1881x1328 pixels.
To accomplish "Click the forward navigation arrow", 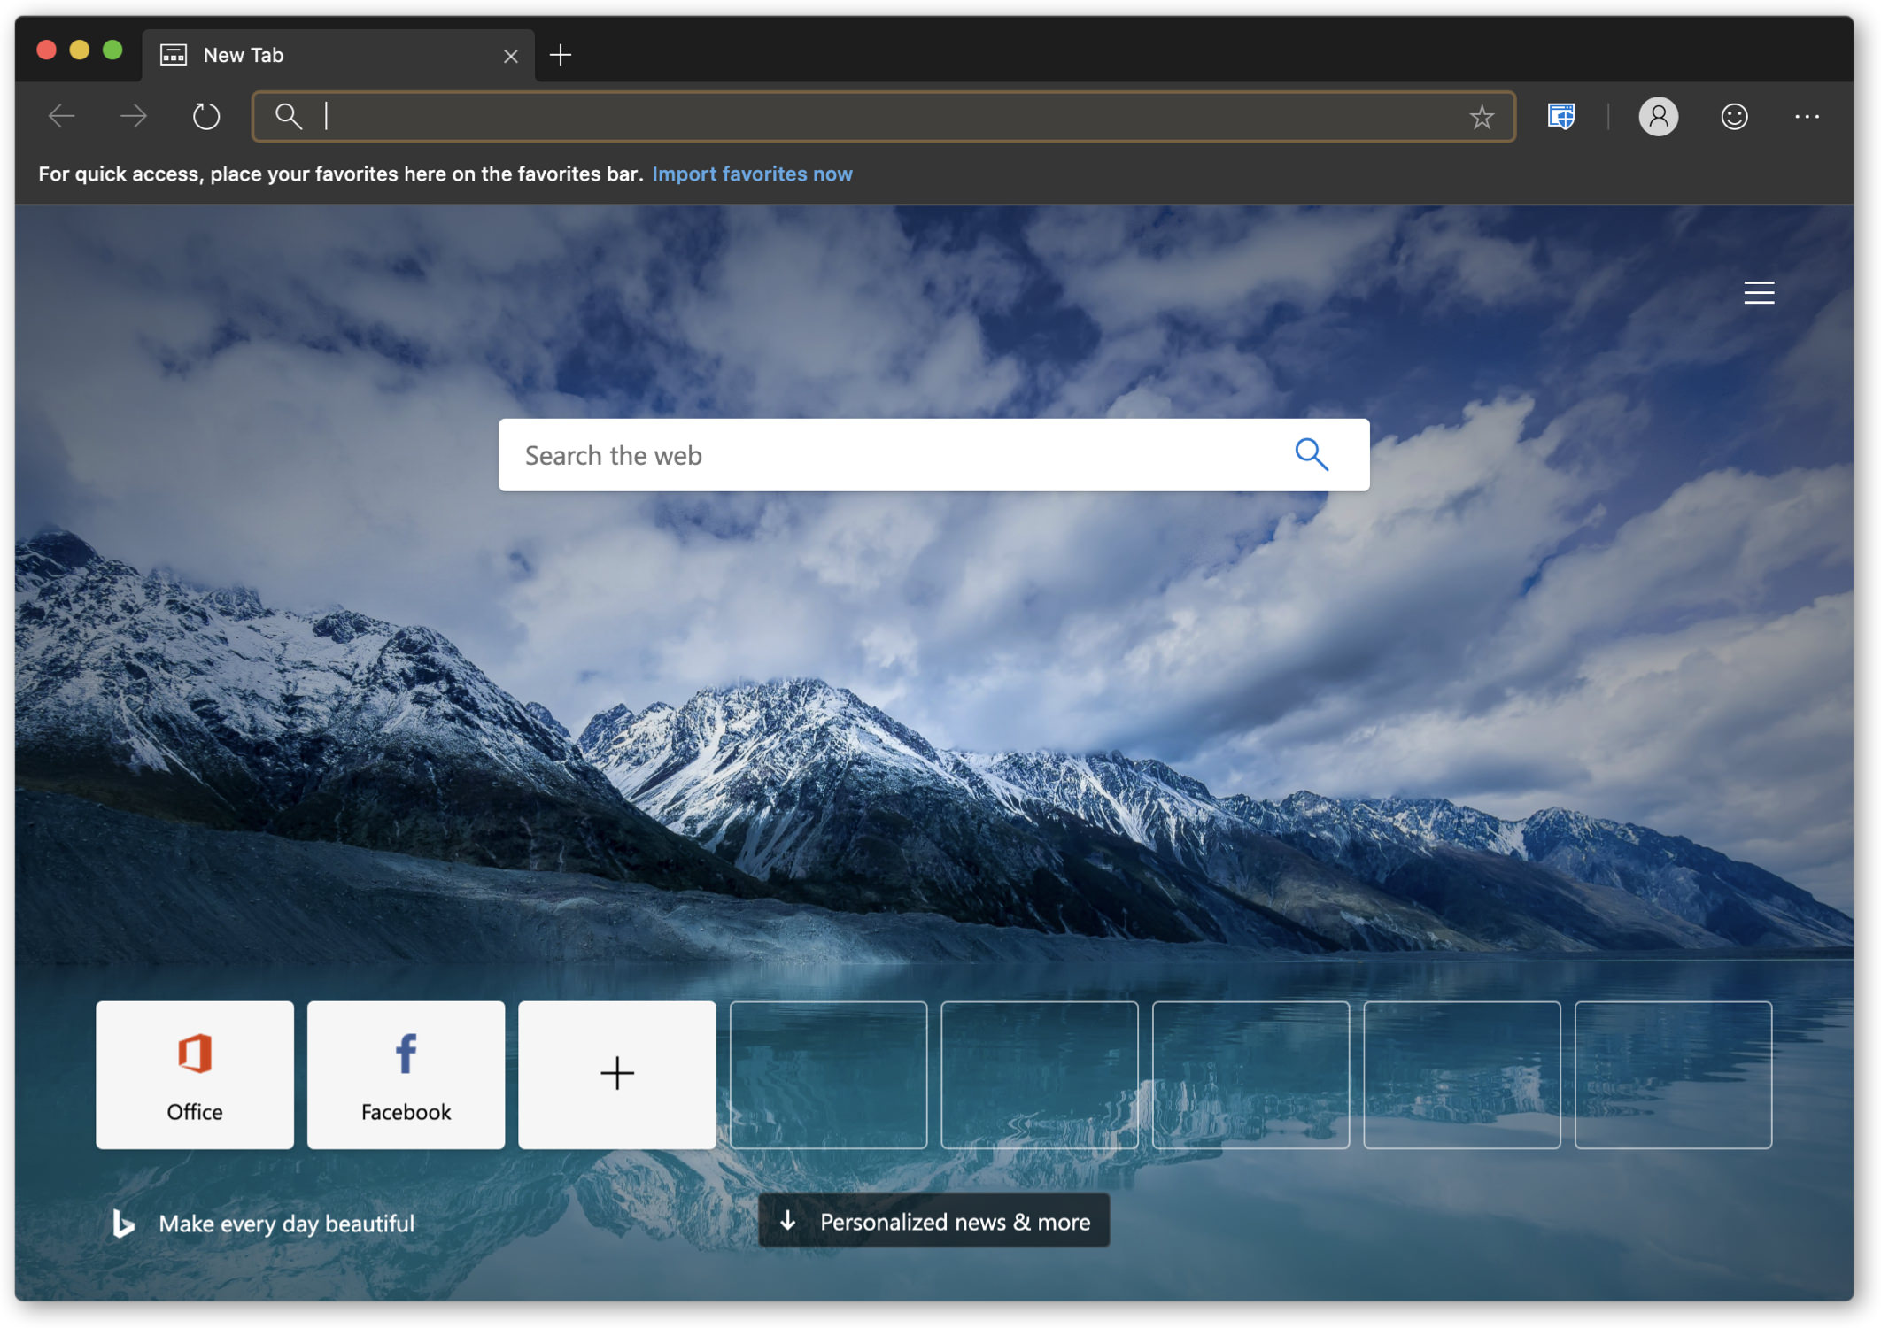I will click(134, 116).
